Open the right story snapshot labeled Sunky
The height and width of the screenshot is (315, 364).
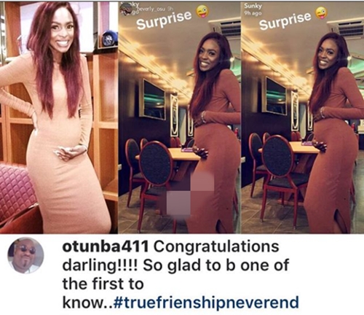(303, 118)
